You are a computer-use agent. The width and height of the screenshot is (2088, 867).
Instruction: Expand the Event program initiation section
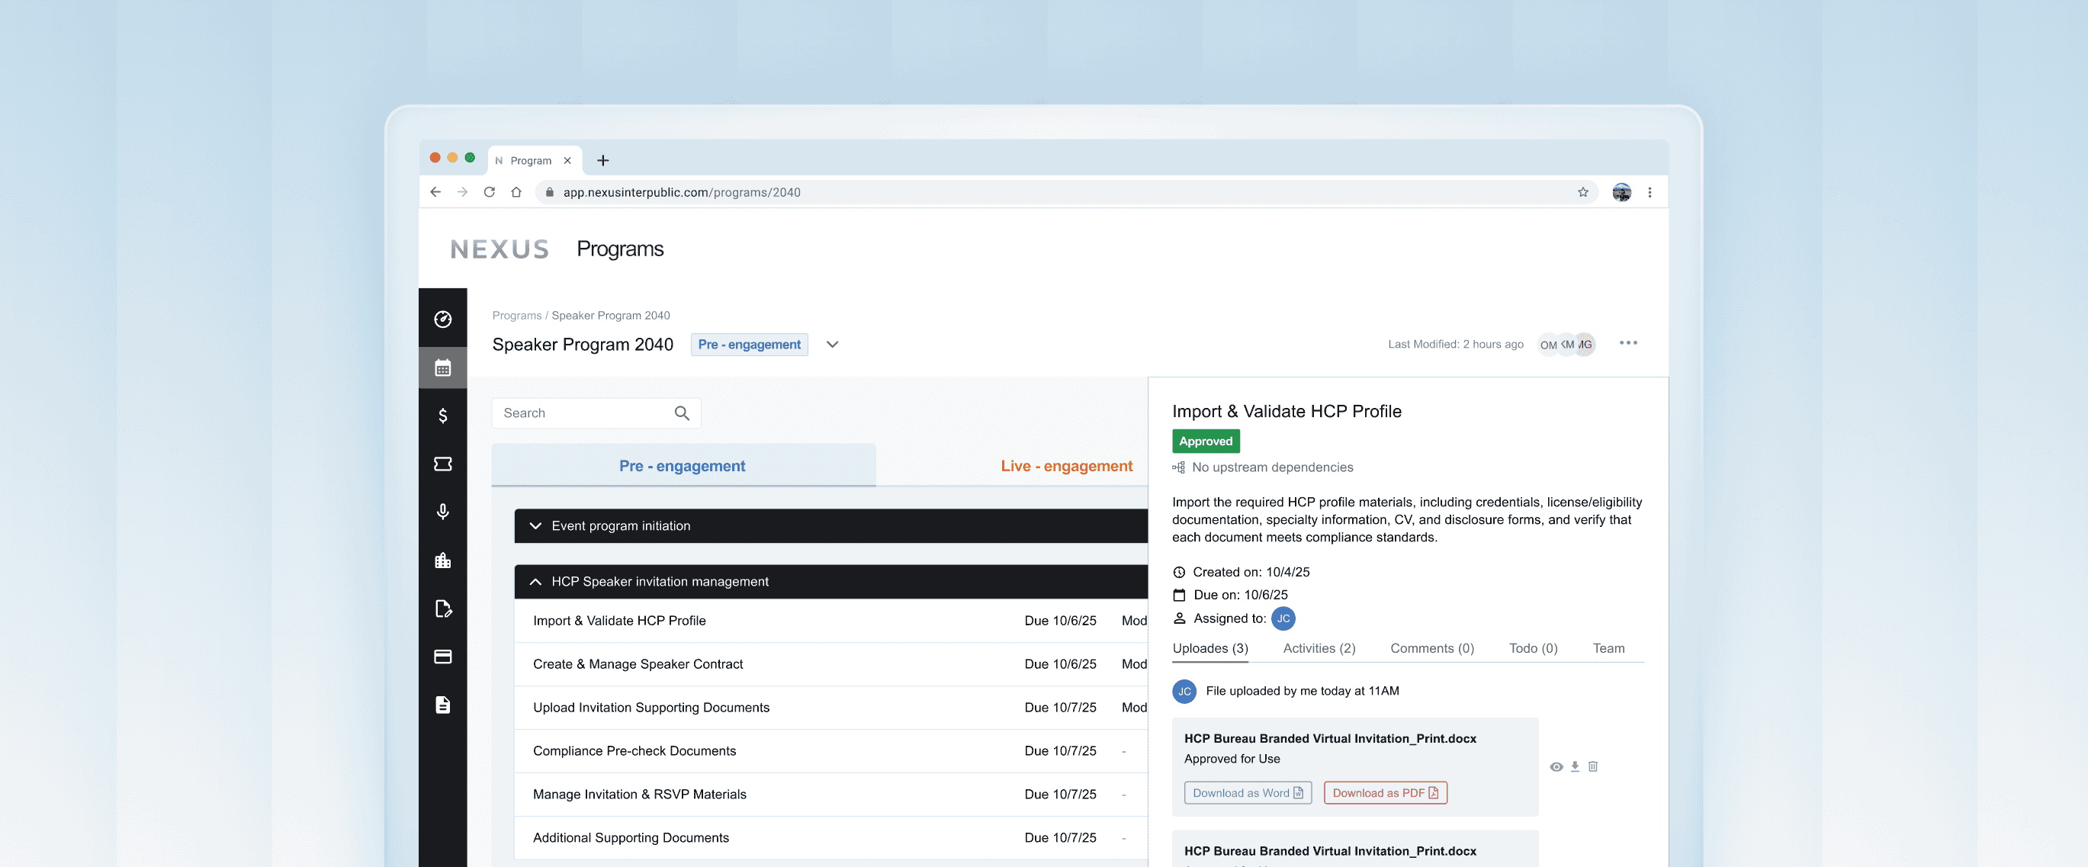coord(536,526)
